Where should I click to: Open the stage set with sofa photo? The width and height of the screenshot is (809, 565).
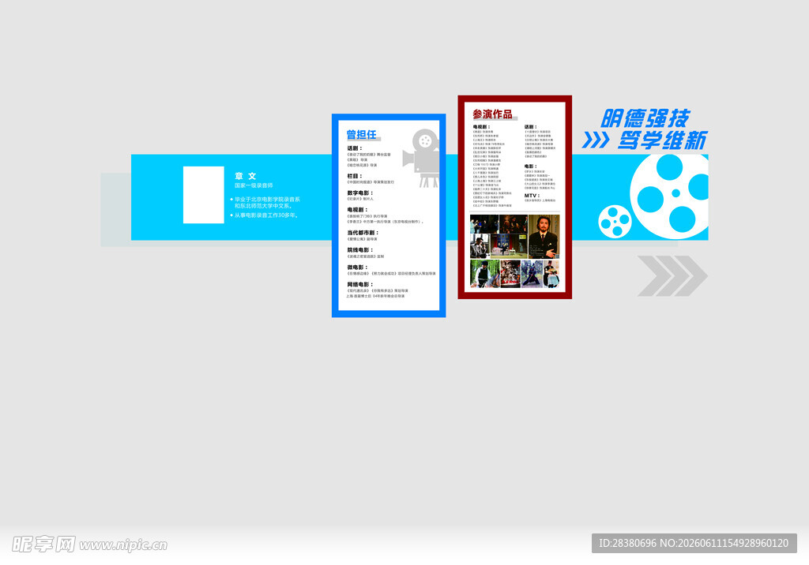tap(509, 245)
